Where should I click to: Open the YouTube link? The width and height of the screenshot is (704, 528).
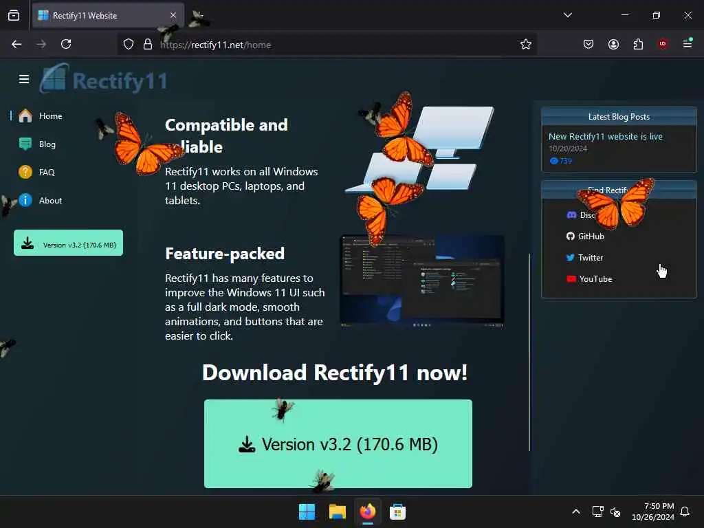pos(589,279)
